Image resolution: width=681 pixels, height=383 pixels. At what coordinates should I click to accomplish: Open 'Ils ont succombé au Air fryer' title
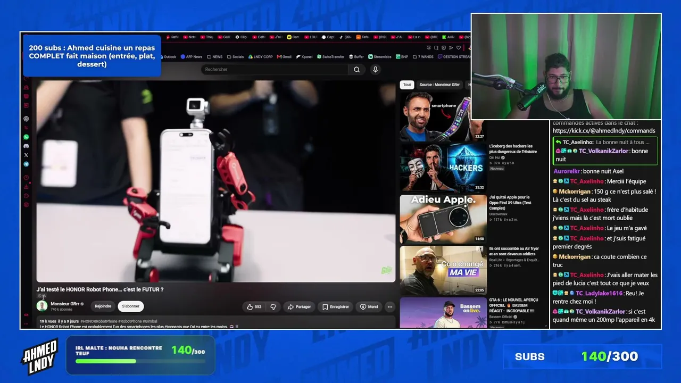514,251
